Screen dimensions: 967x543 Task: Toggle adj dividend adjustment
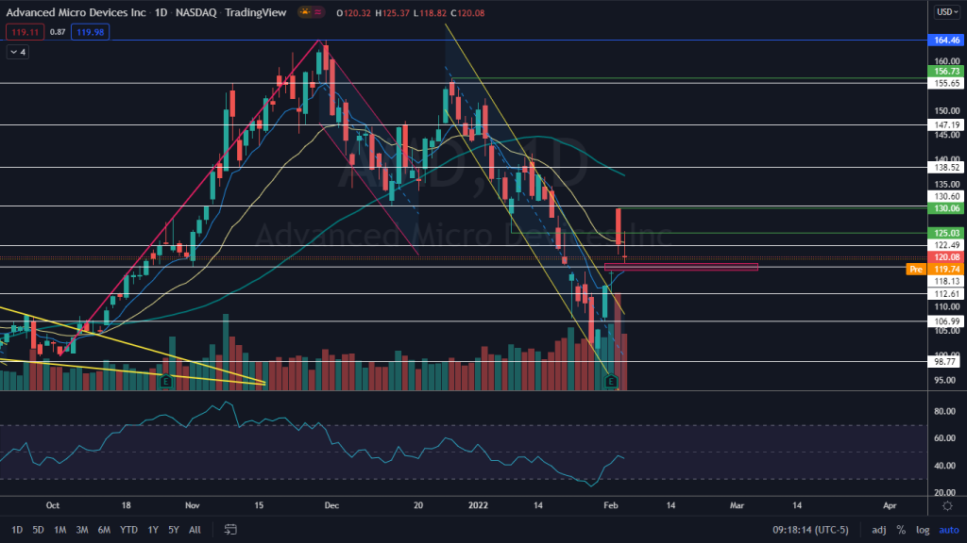(x=876, y=530)
